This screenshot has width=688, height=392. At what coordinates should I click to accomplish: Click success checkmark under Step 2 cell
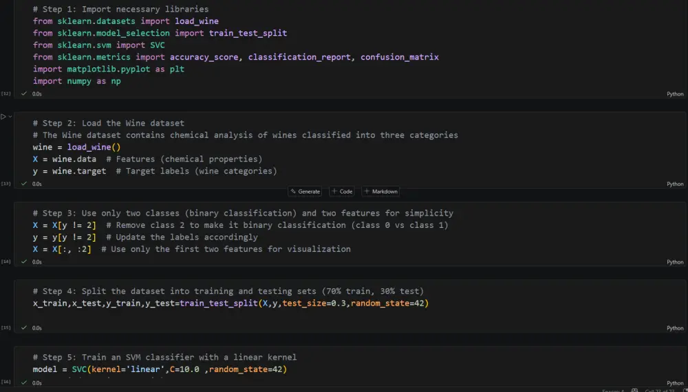[24, 183]
